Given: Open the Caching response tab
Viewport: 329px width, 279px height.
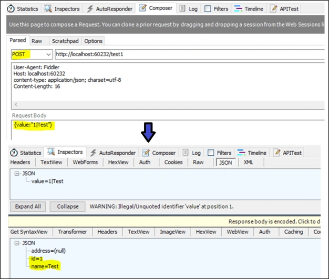Looking at the screenshot, I should click(x=294, y=232).
